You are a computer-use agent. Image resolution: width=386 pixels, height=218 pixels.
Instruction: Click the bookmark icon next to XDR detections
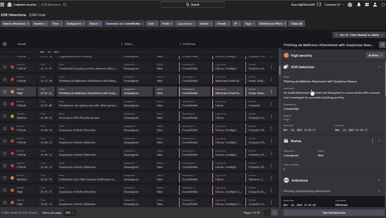pyautogui.click(x=64, y=4)
